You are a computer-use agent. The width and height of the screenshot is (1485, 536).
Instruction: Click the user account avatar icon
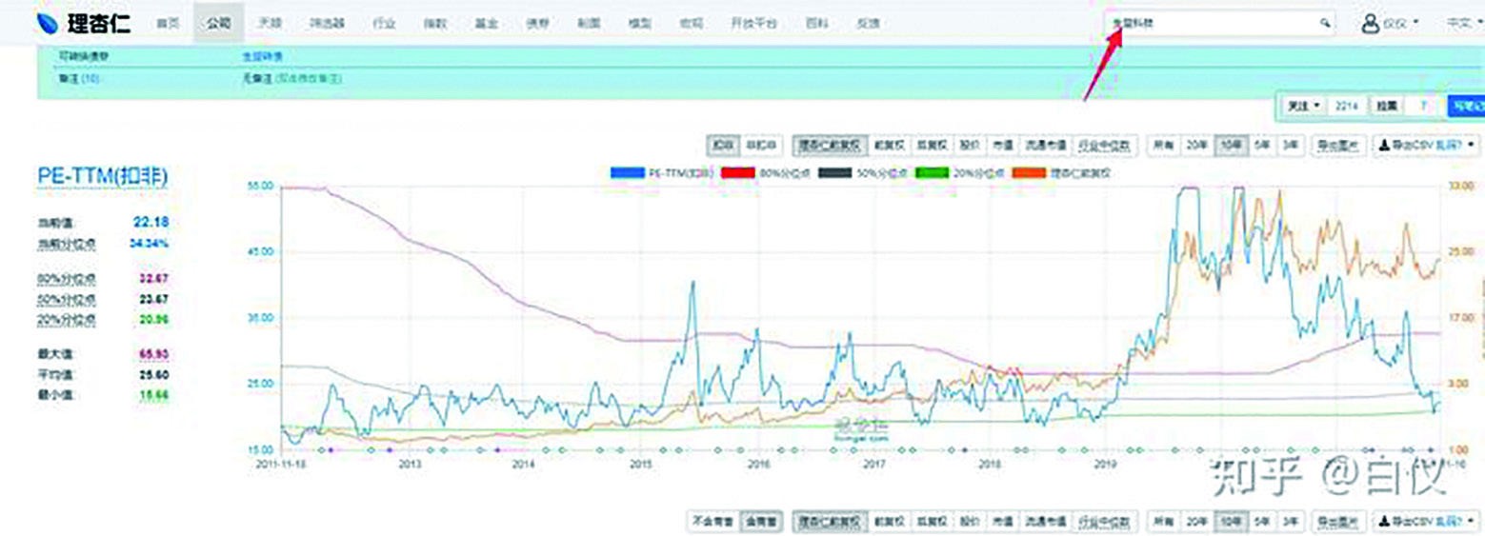point(1372,23)
